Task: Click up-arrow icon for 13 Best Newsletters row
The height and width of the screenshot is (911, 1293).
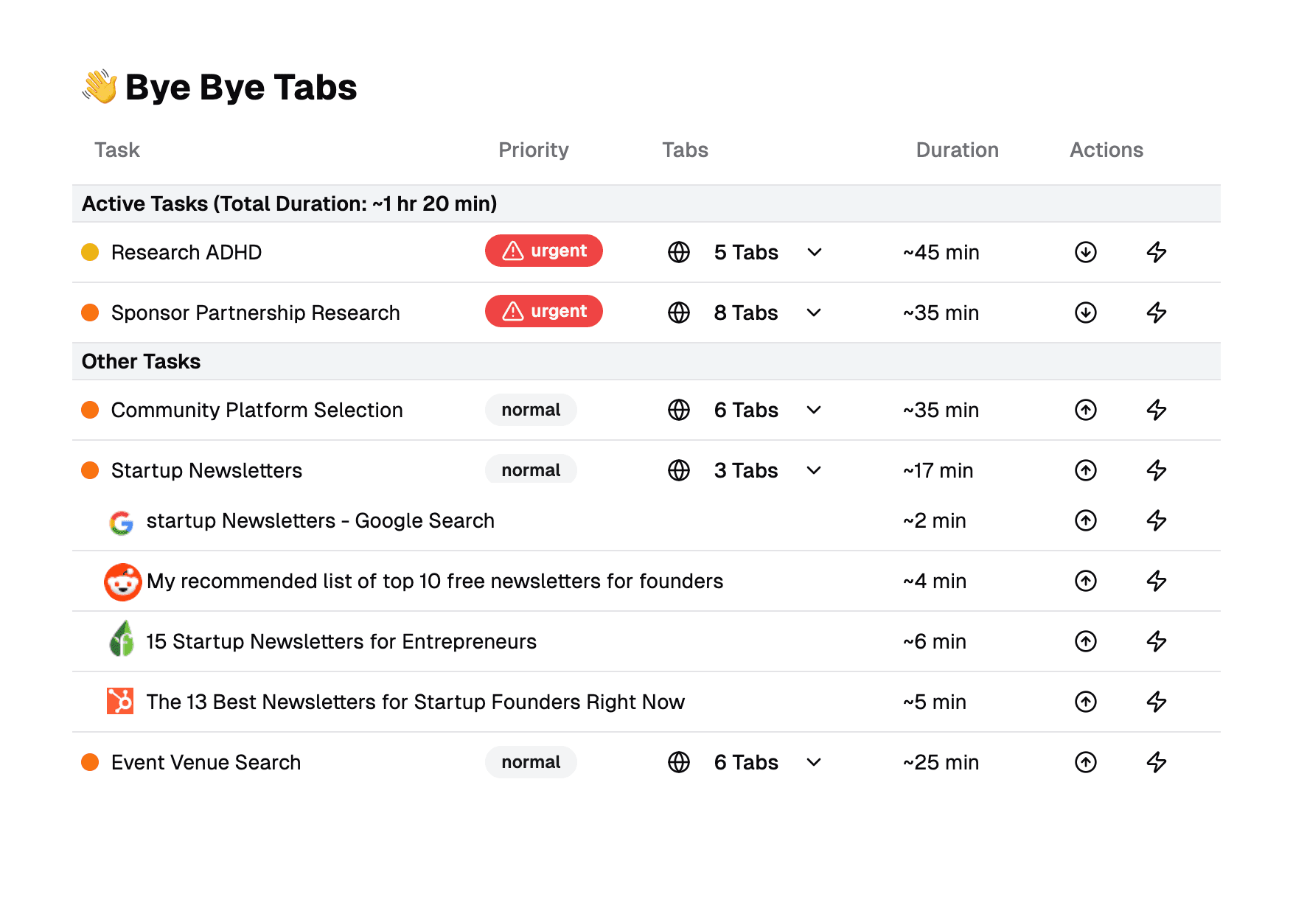Action: [x=1085, y=702]
